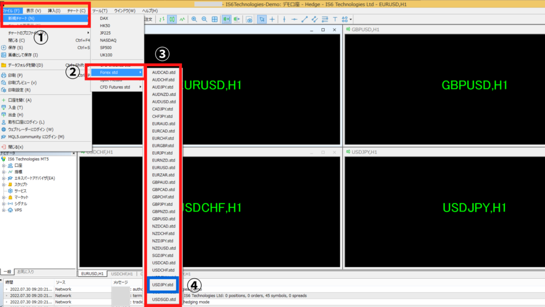Open the shapes objects dropdown arrow
The image size is (545, 307).
click(351, 20)
